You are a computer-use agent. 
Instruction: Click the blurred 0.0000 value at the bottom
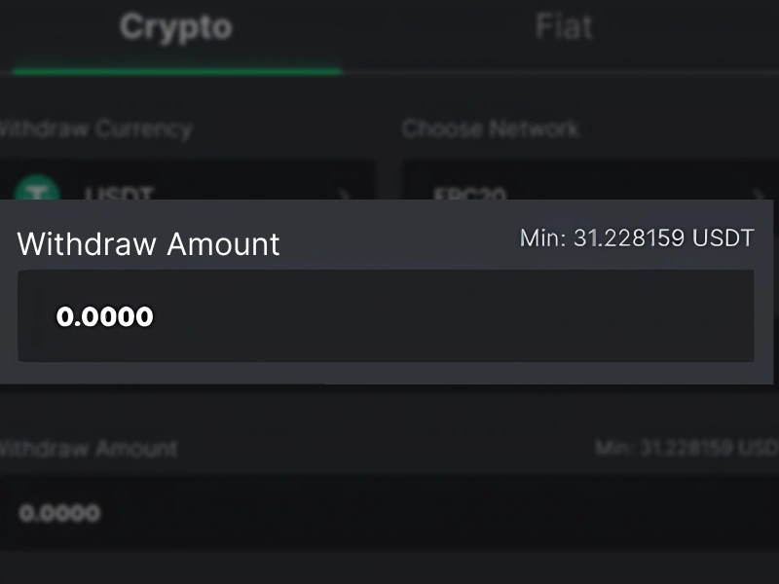click(x=59, y=513)
